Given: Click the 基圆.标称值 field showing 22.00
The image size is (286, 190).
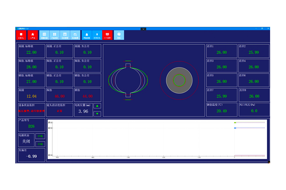Looking at the screenshot, I should click(31, 53).
